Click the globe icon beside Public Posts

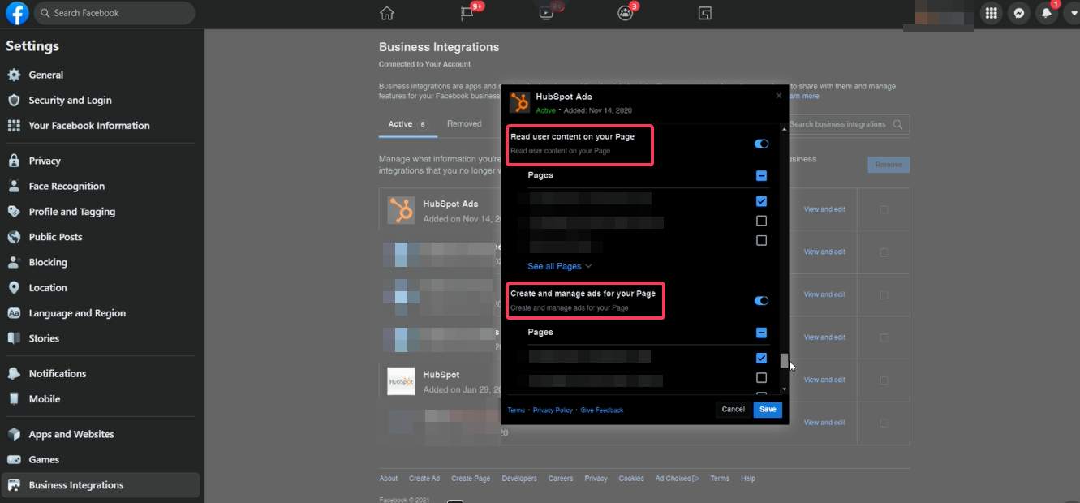click(x=14, y=237)
